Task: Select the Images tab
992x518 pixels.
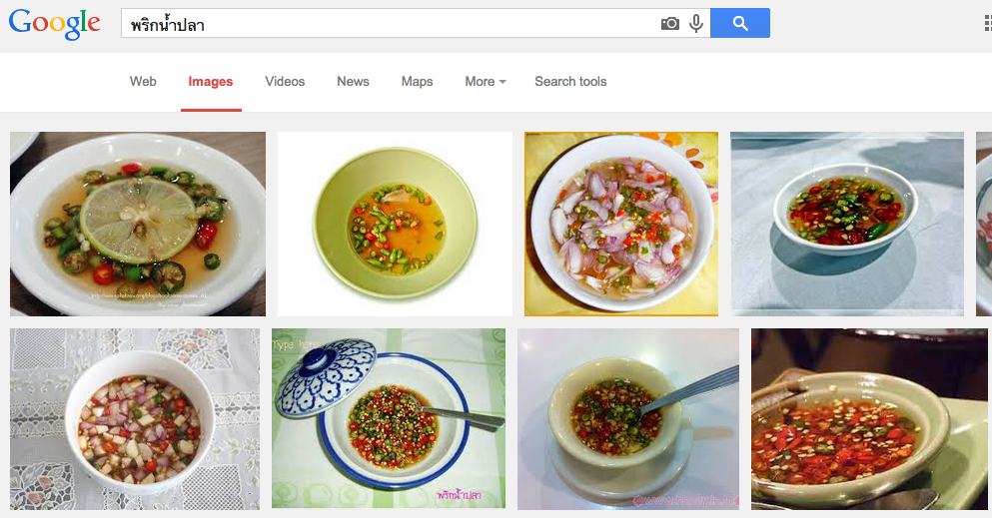Action: click(x=211, y=82)
